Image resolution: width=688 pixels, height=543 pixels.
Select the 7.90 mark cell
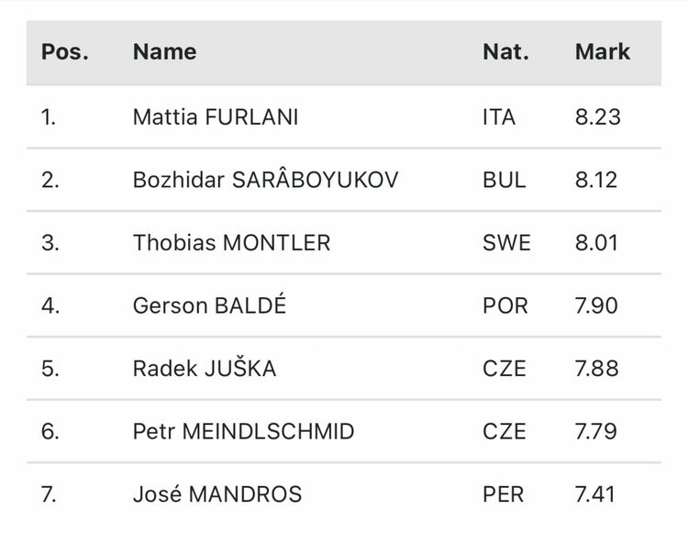click(596, 305)
